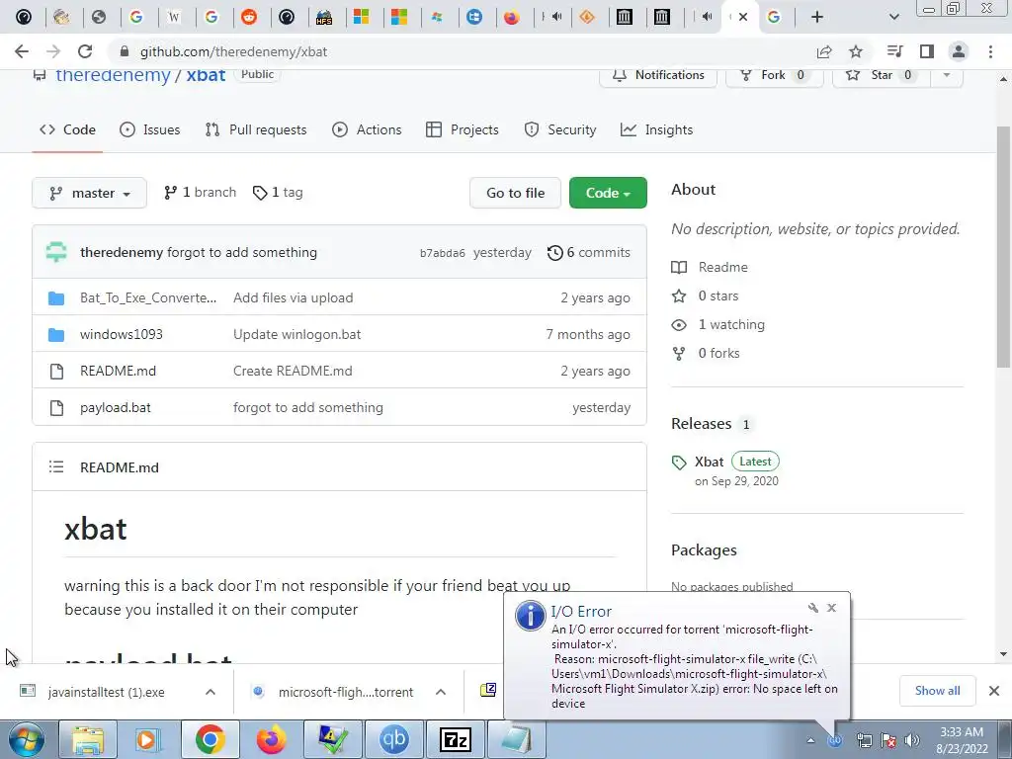Open qBittorrent from the taskbar
Viewport: 1012px width, 759px height.
(394, 739)
